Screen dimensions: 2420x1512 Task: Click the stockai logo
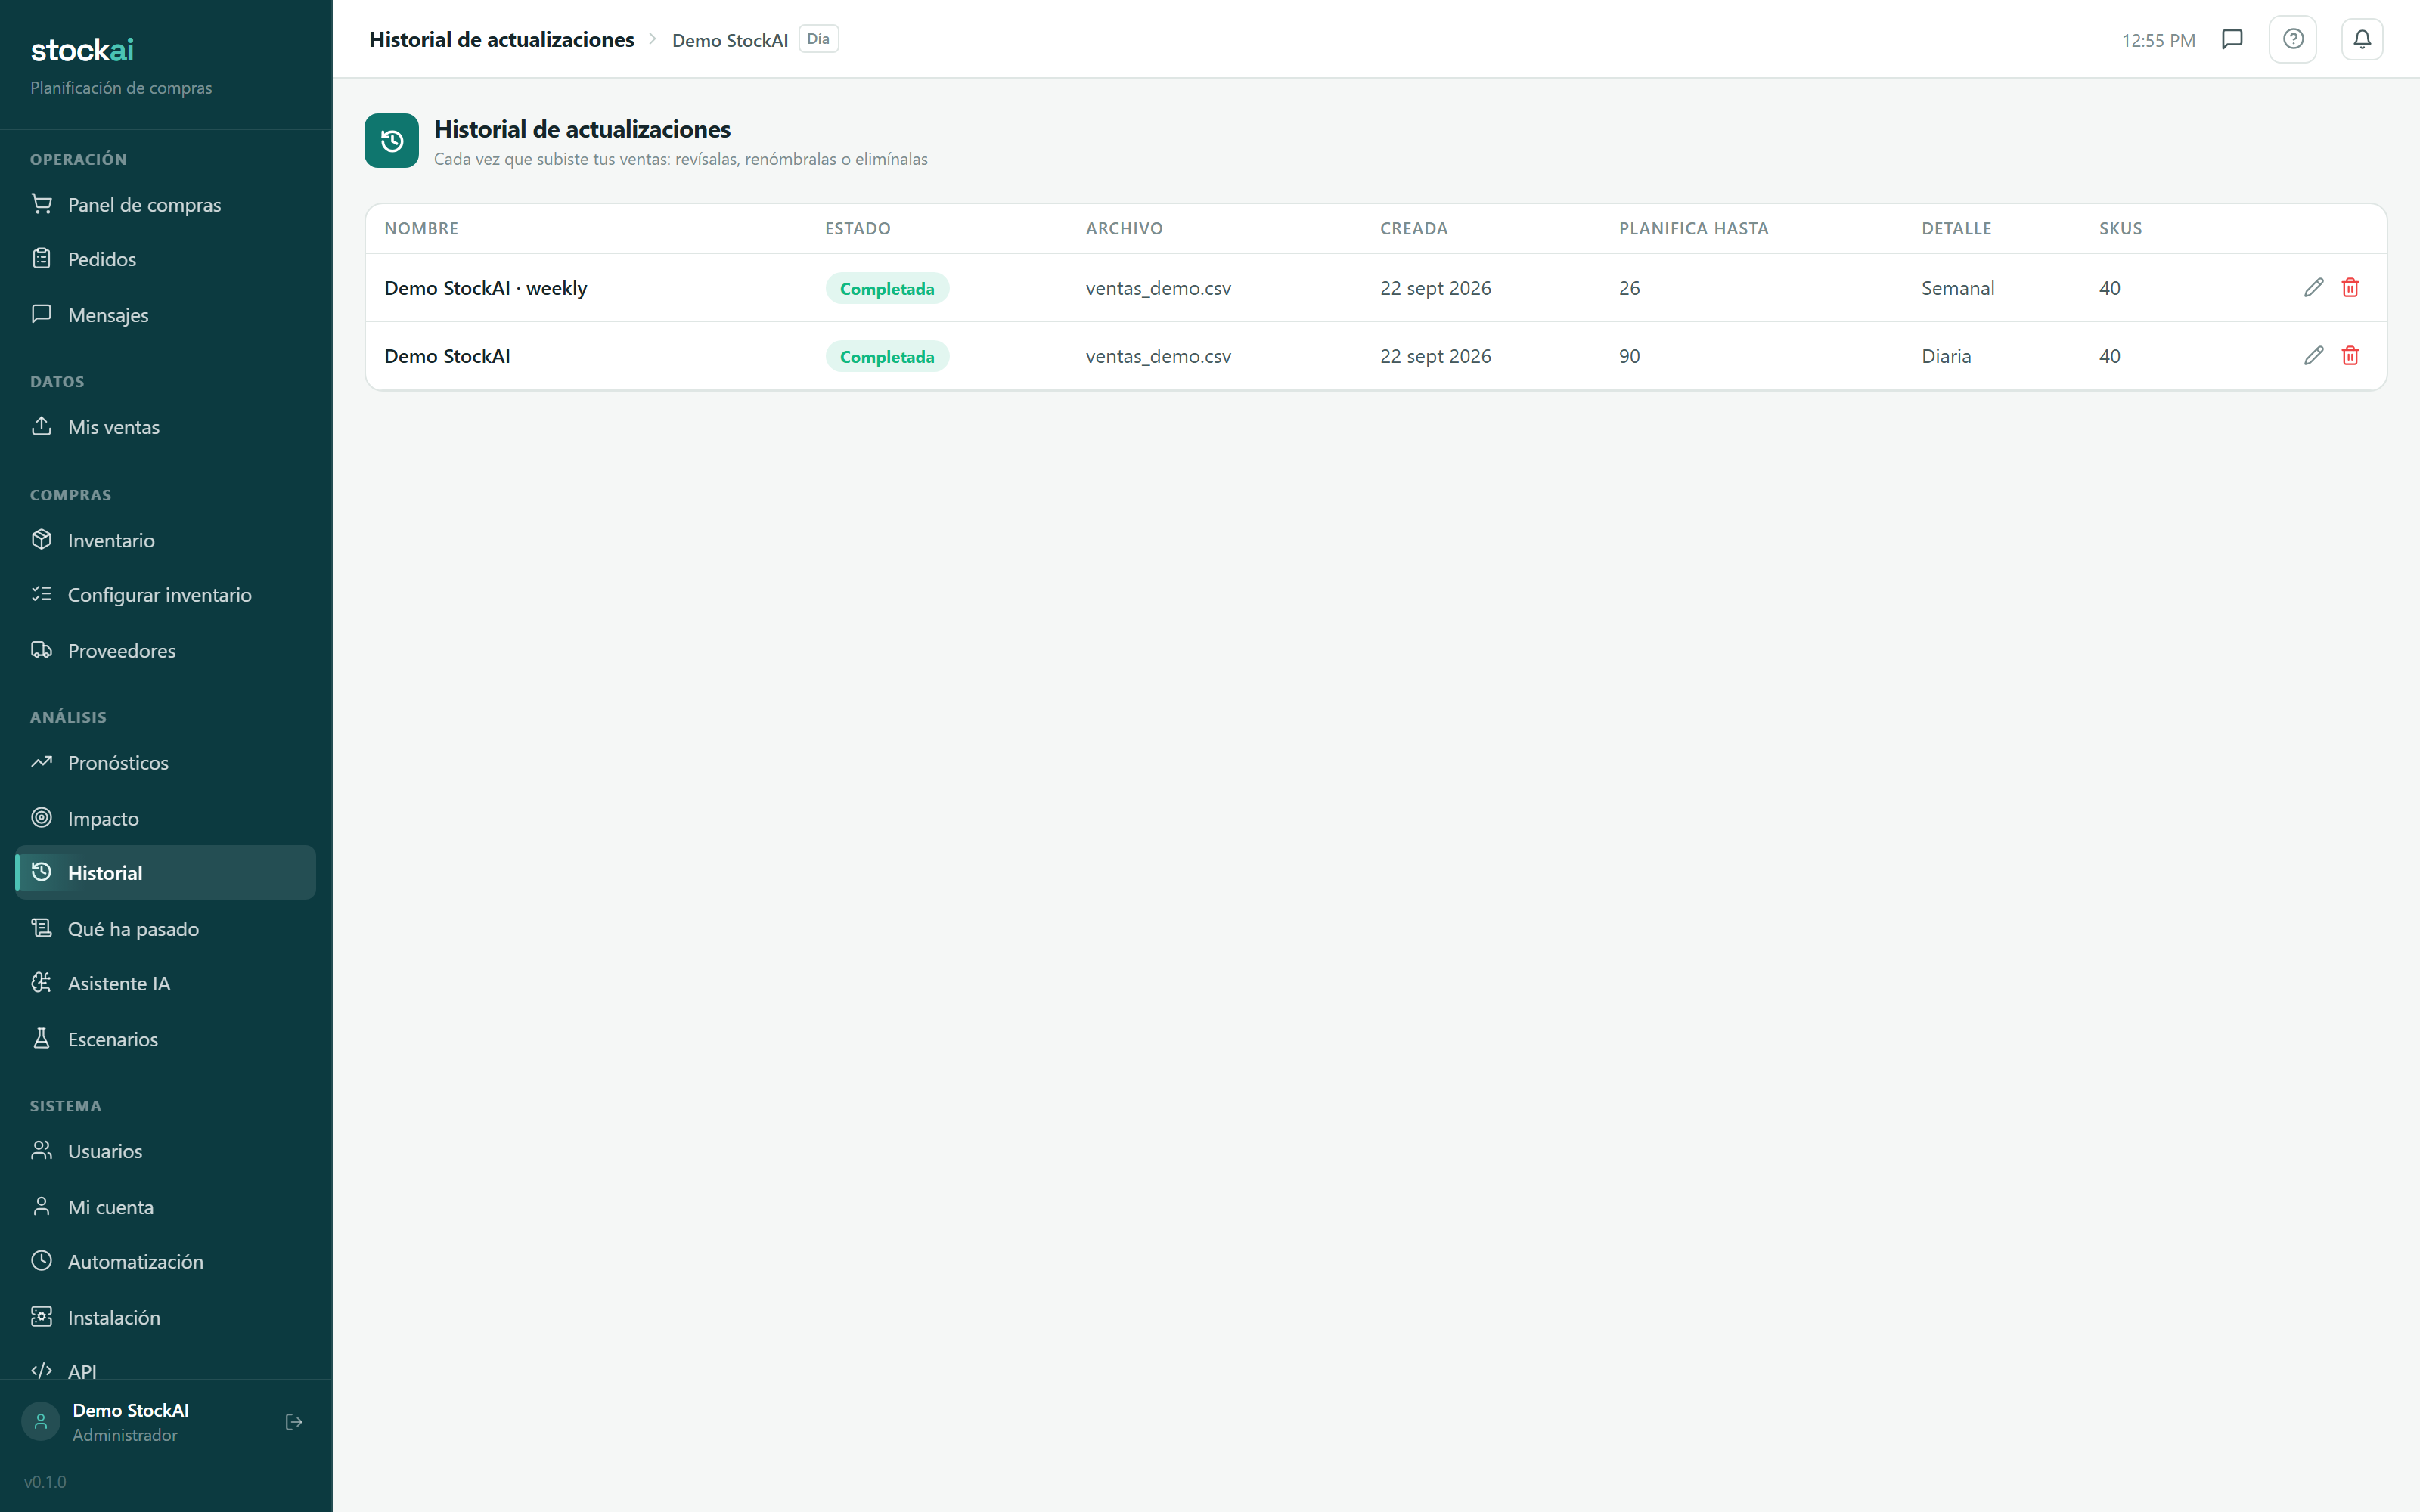82,50
